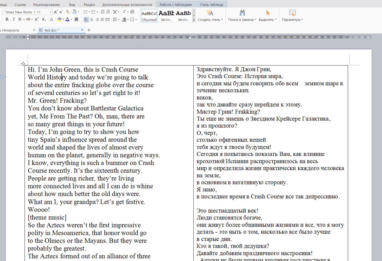Open the Ссылки ribbon tab
The width and height of the screenshot is (382, 261).
point(20,5)
